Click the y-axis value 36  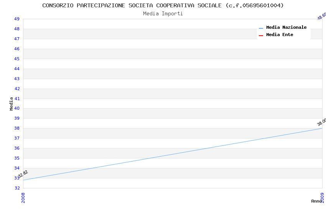[17, 148]
